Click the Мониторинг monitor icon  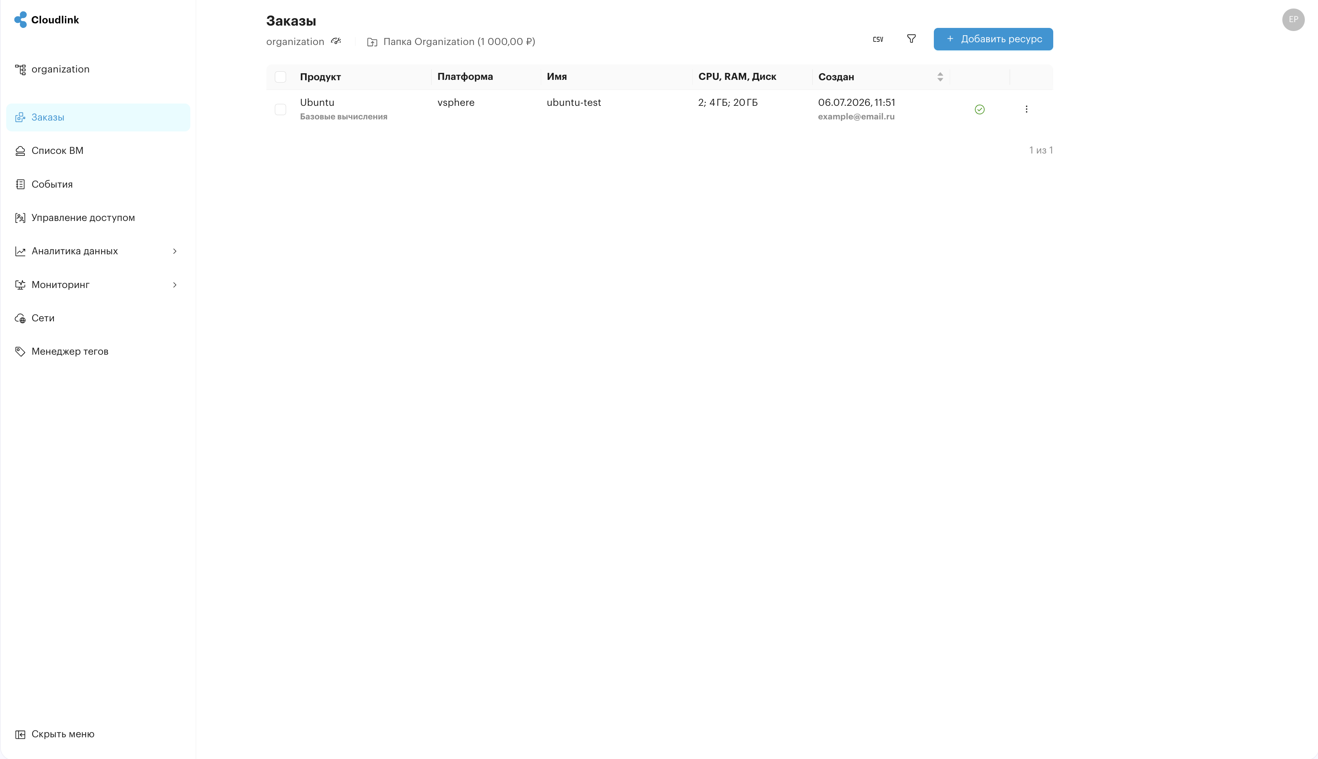(20, 285)
